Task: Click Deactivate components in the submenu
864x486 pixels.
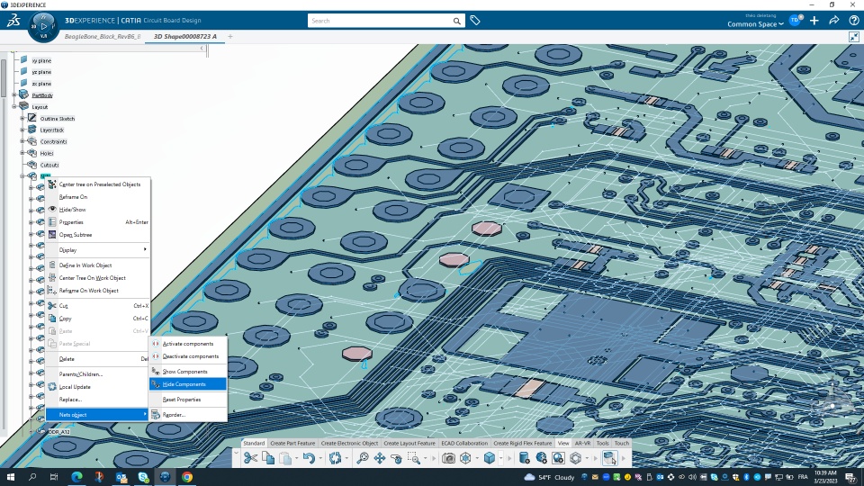Action: [188, 356]
